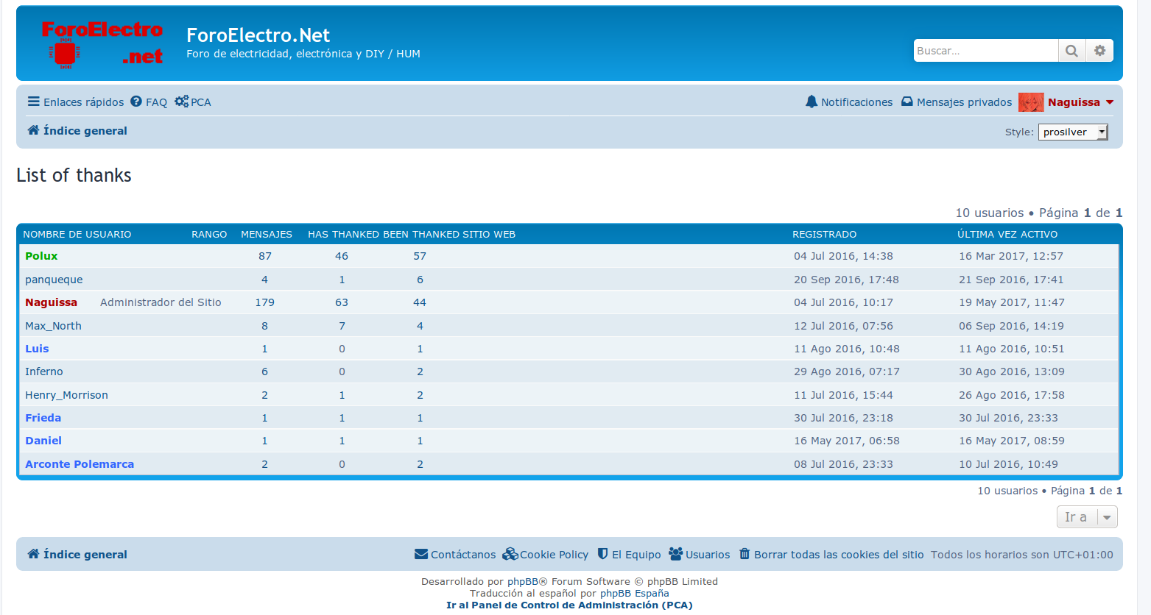Click the search magnifier icon
1151x615 pixels.
pos(1071,51)
